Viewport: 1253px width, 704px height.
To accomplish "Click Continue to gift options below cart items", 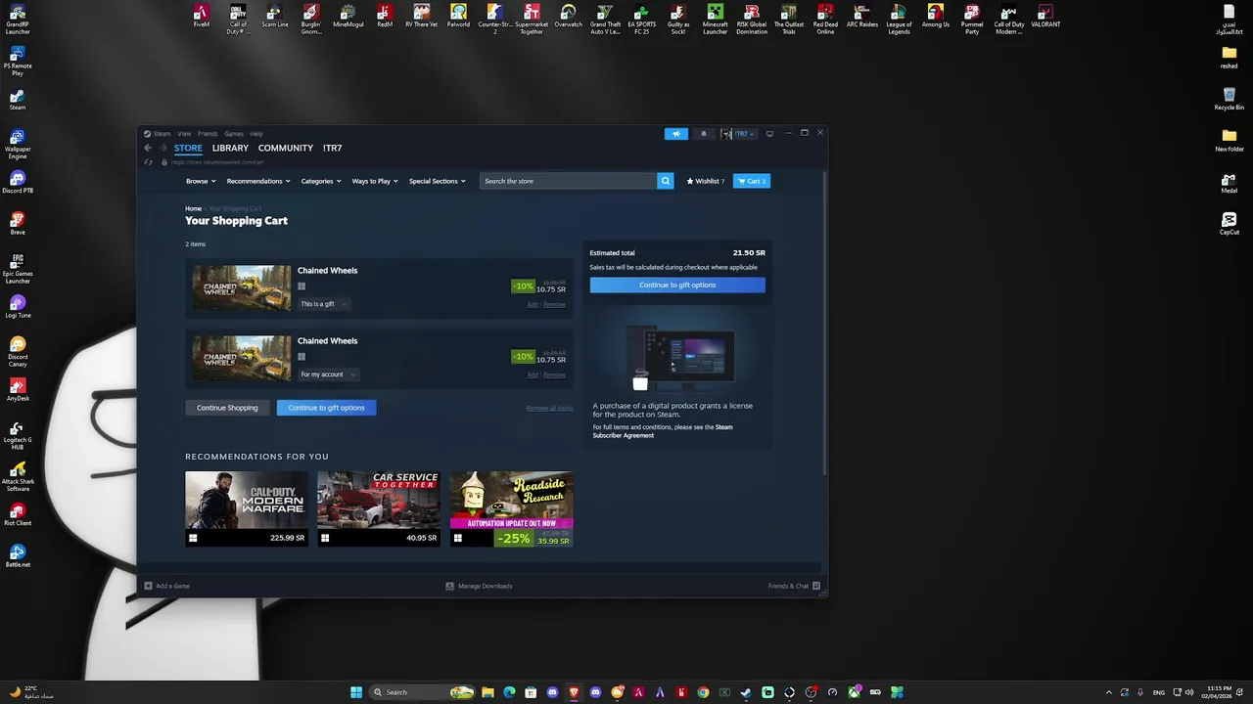I will (326, 408).
